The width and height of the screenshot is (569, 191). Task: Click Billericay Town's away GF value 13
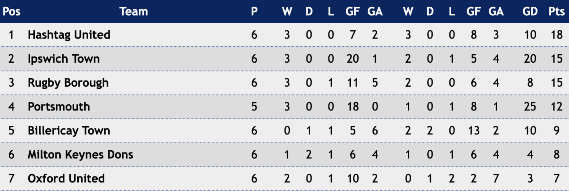point(473,131)
